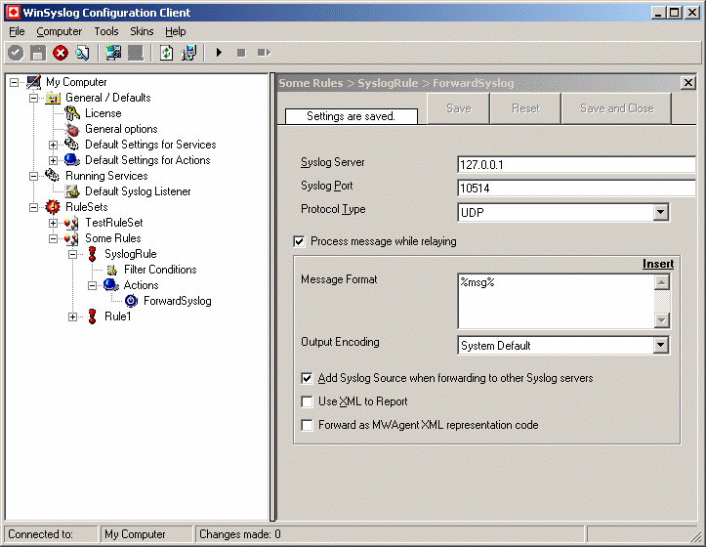The image size is (706, 547).
Task: Click the General / Defaults folder icon
Action: pyautogui.click(x=53, y=98)
